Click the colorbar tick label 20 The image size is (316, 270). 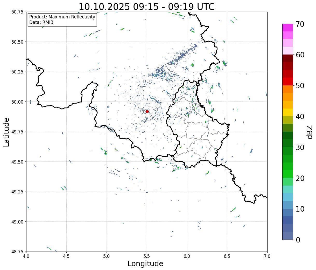pos(300,178)
